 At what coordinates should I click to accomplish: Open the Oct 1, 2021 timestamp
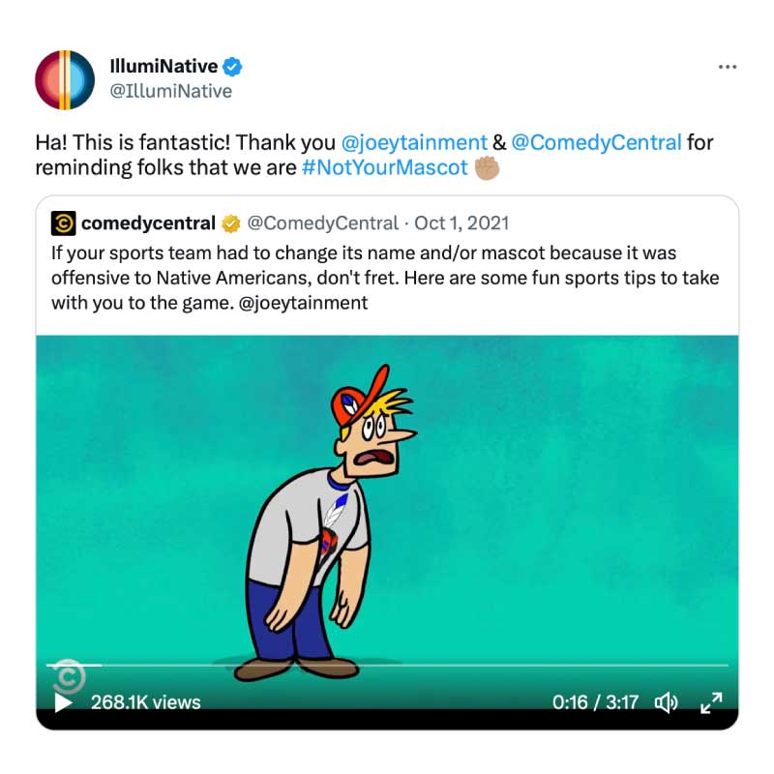pos(461,223)
